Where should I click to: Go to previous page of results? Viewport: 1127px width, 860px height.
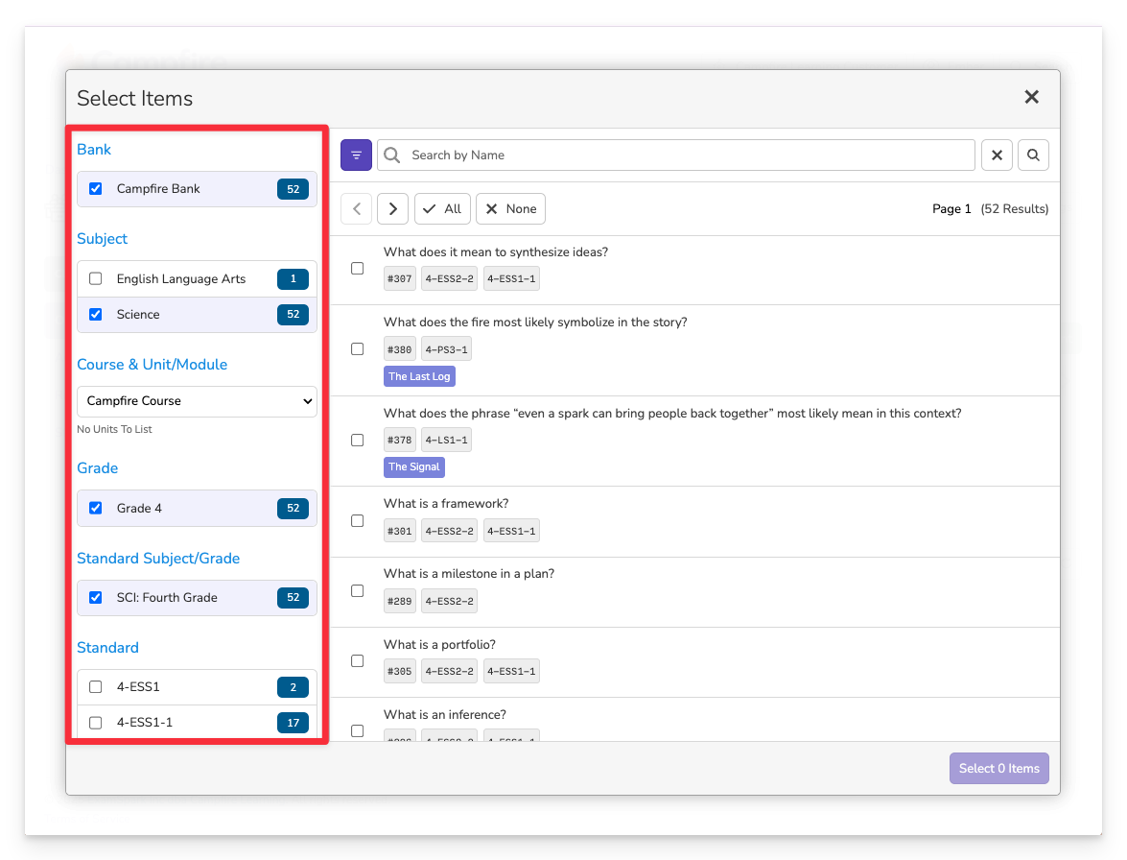pos(357,209)
